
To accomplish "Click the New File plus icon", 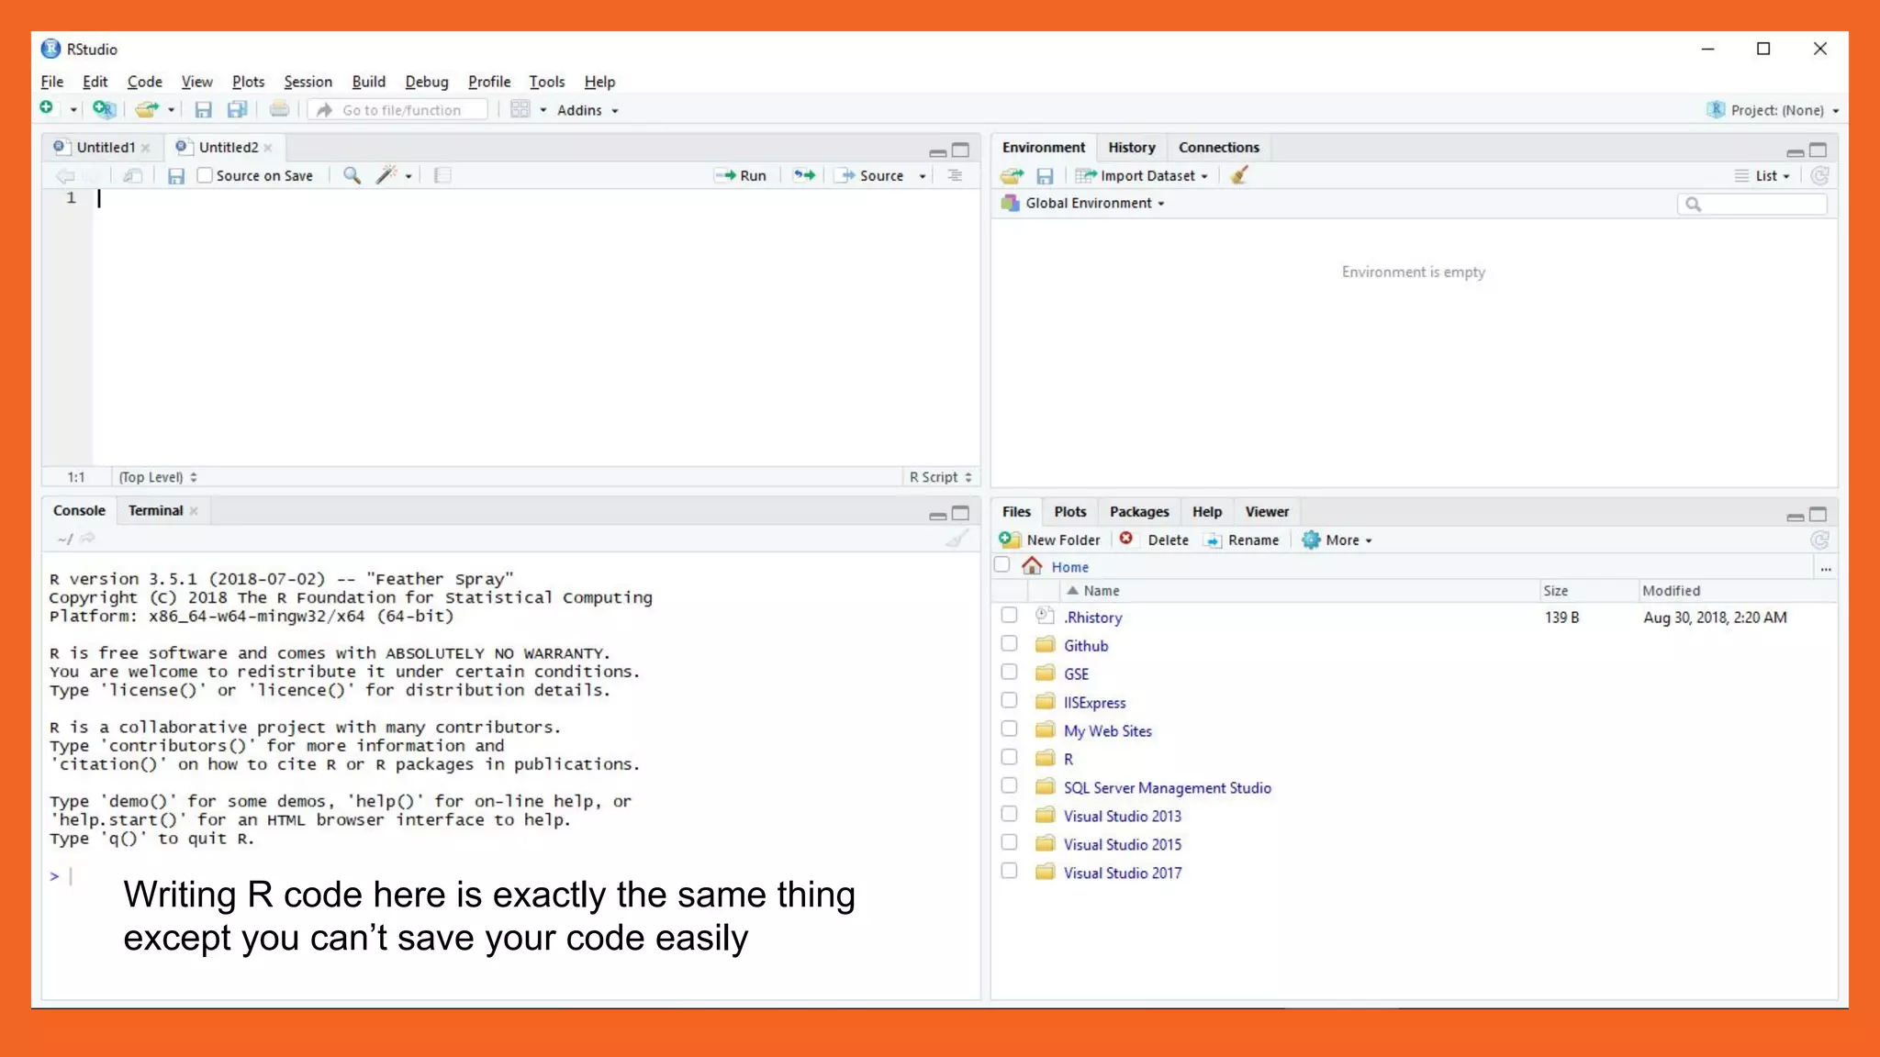I will [47, 109].
